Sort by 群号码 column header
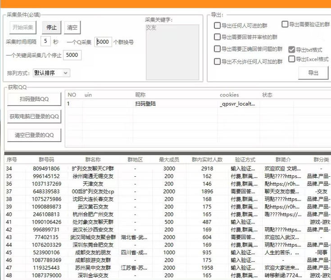The width and height of the screenshot is (331, 280). (x=46, y=160)
